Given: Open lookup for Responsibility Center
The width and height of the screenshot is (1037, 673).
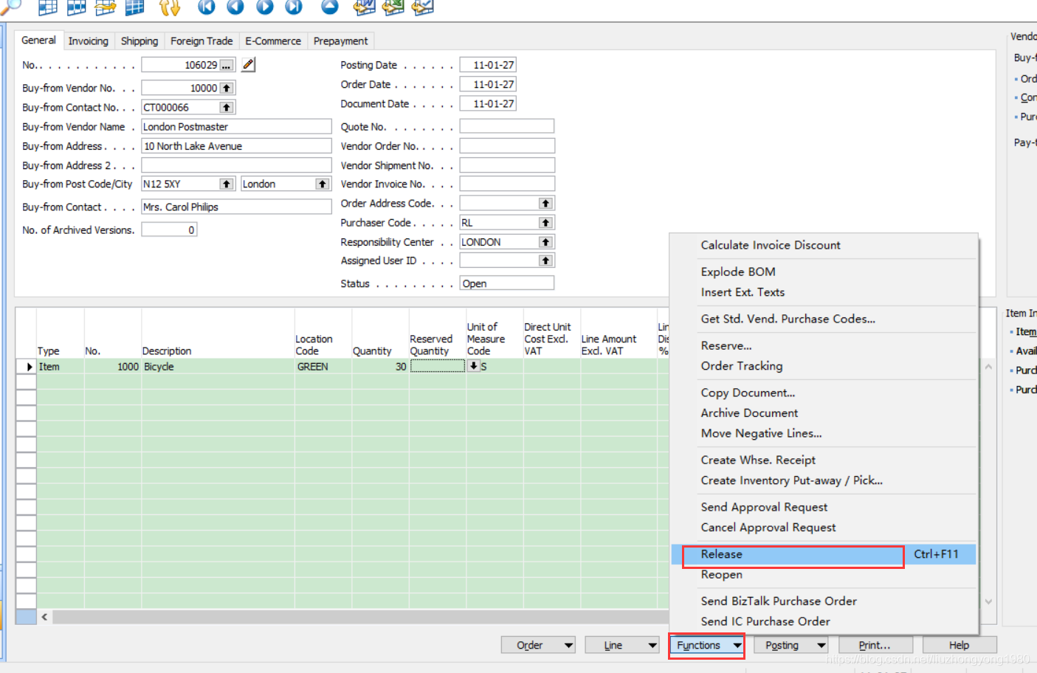Looking at the screenshot, I should click(x=545, y=242).
